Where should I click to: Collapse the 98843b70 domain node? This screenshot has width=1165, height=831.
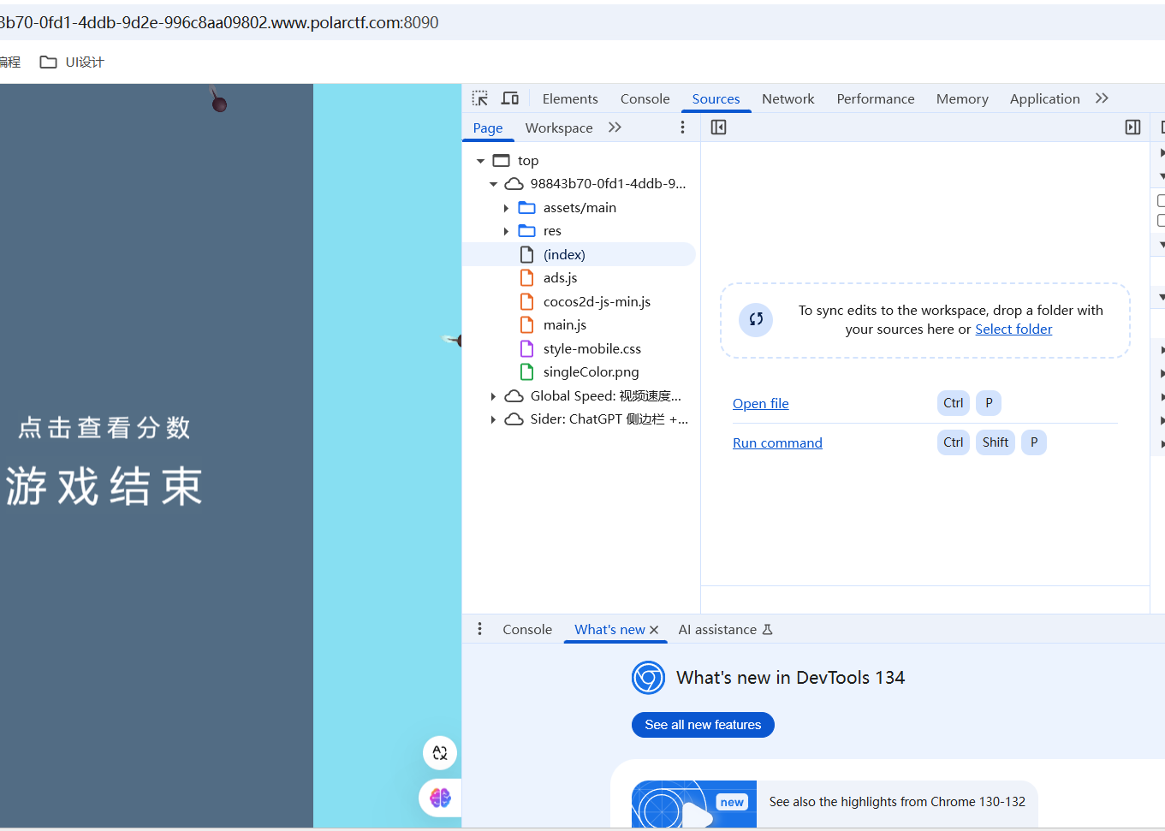[x=493, y=184]
